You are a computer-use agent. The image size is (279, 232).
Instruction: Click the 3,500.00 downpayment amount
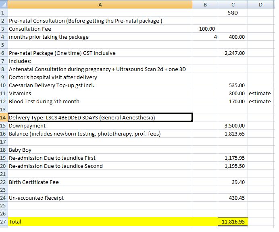233,125
